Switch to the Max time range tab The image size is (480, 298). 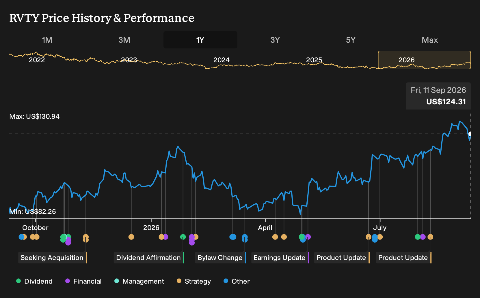430,40
